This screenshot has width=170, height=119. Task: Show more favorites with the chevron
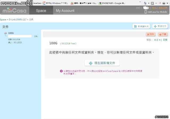140,2
